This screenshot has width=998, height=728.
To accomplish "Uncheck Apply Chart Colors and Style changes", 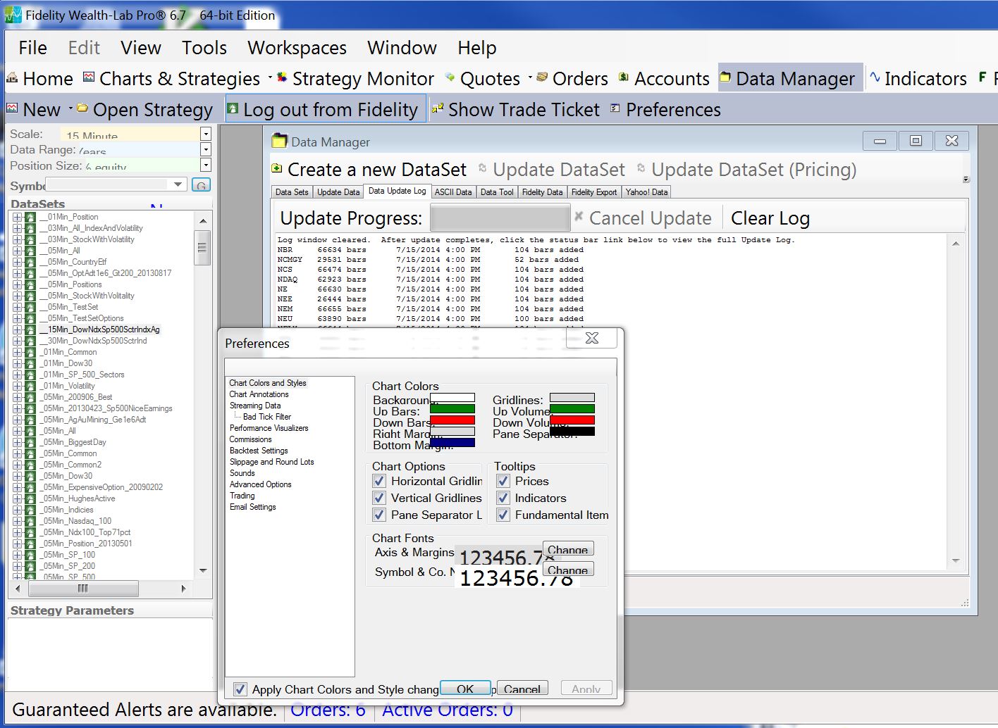I will [241, 689].
